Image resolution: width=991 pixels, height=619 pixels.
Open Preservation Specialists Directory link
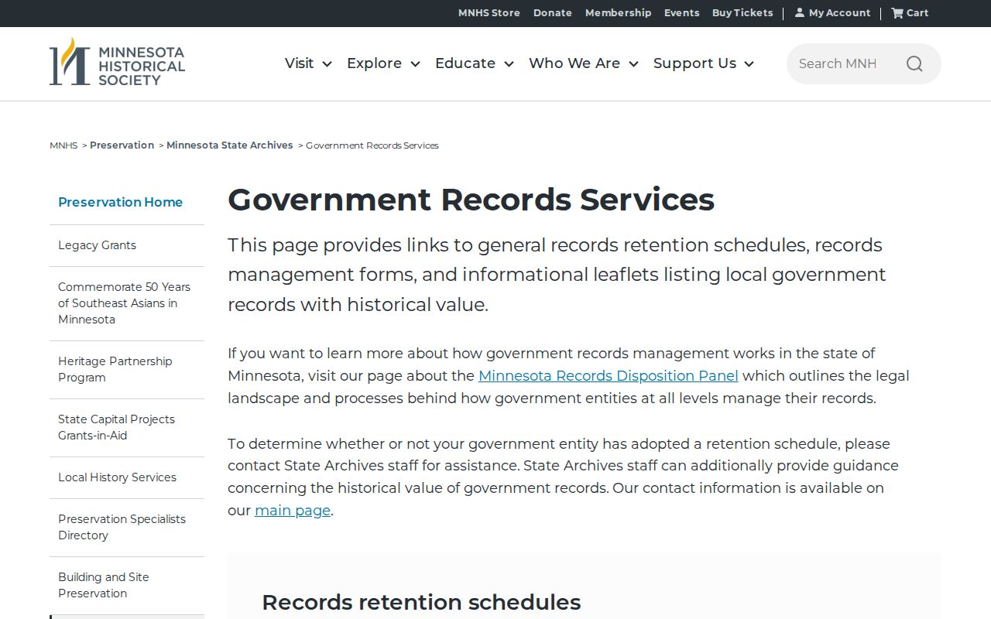coord(122,527)
